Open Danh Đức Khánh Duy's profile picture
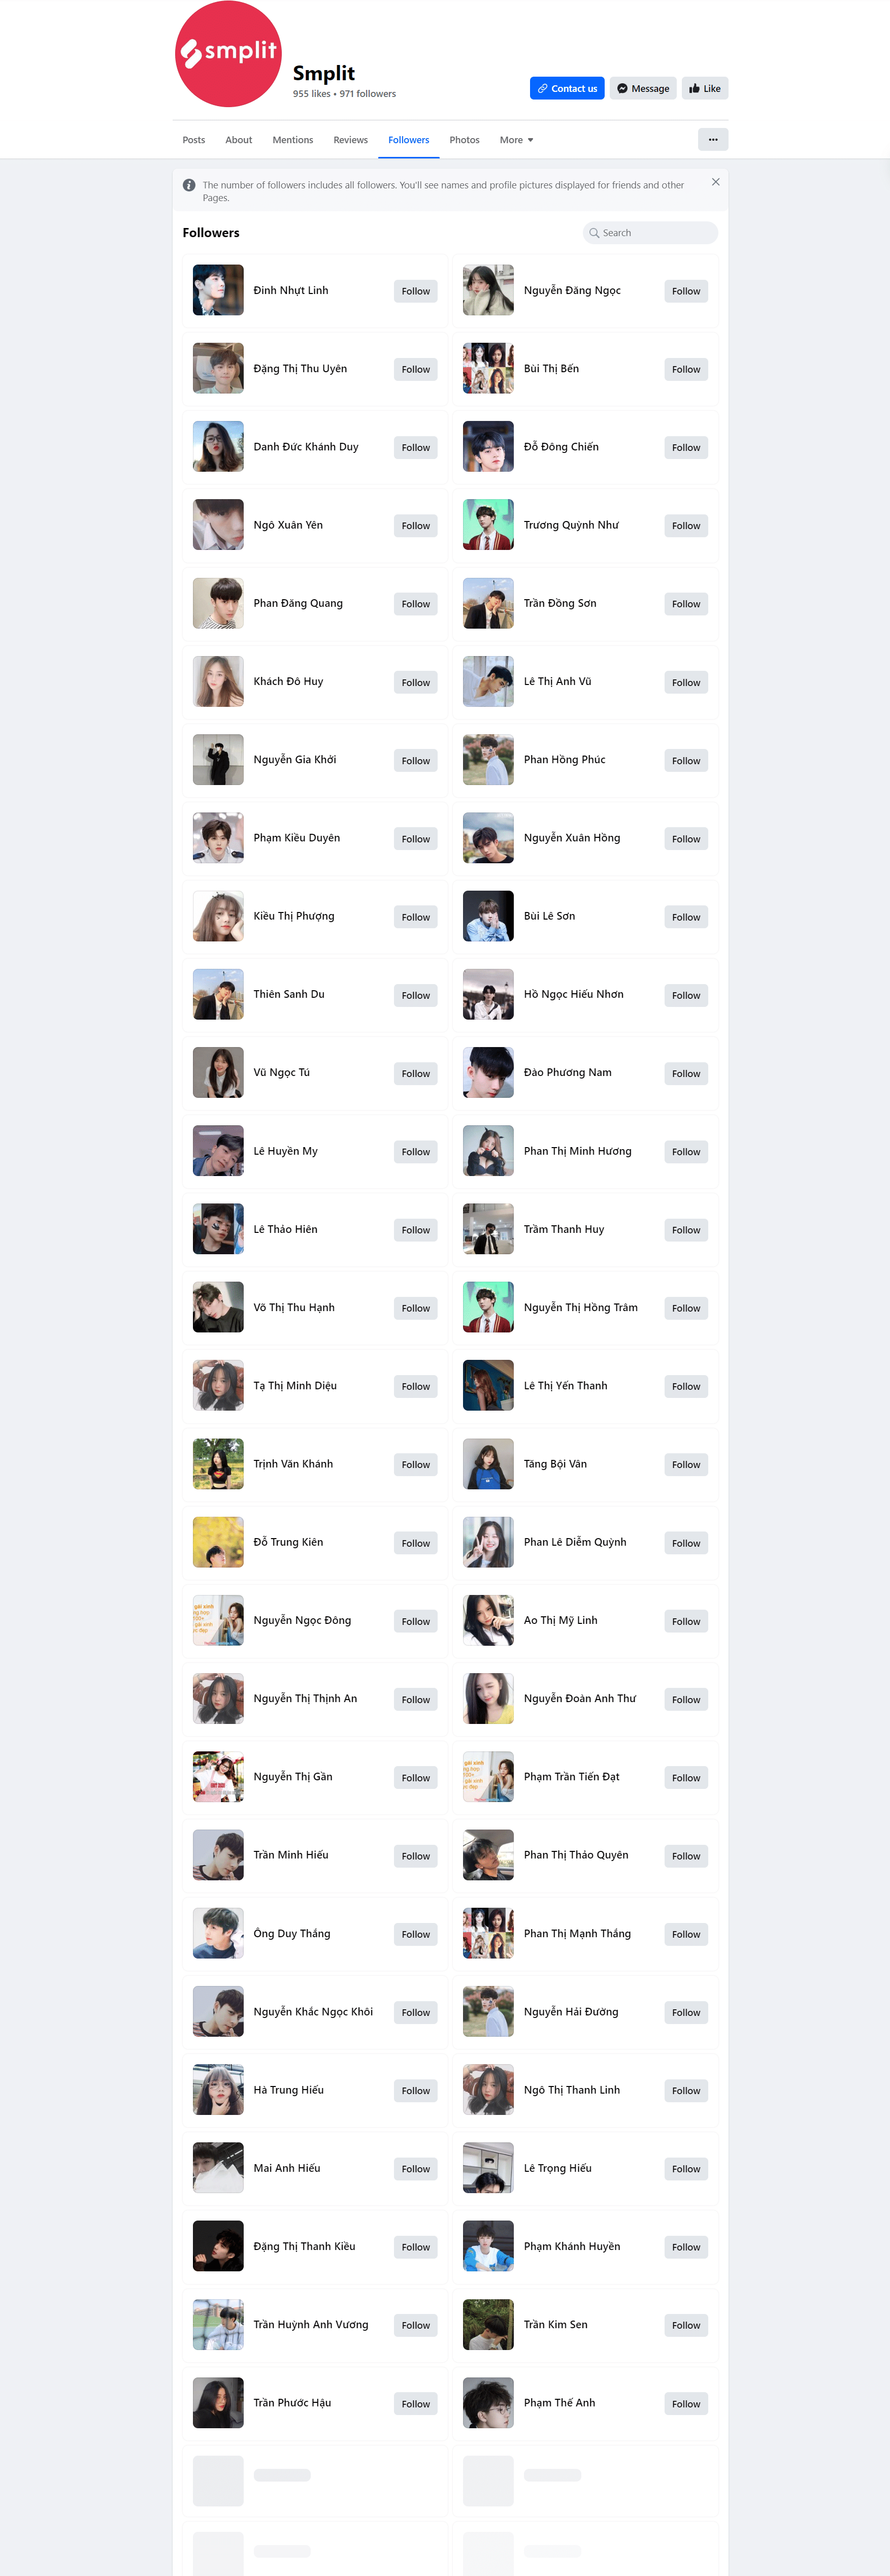 tap(218, 446)
